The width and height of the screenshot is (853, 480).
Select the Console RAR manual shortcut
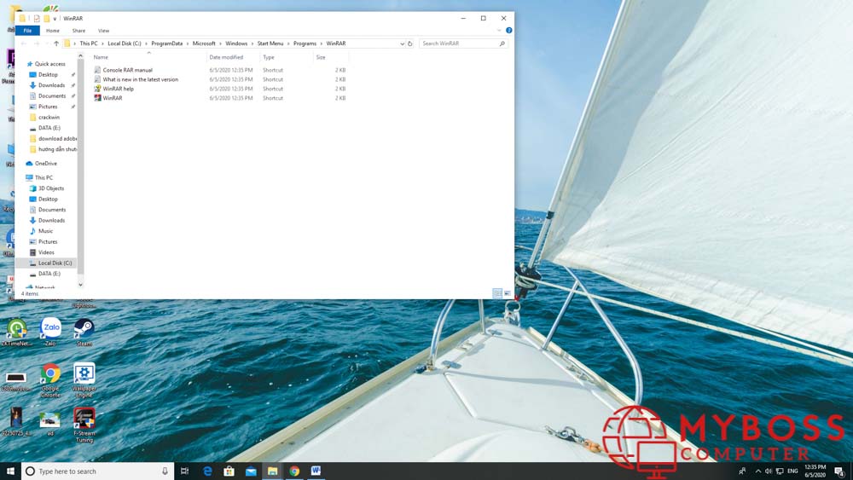(x=127, y=70)
